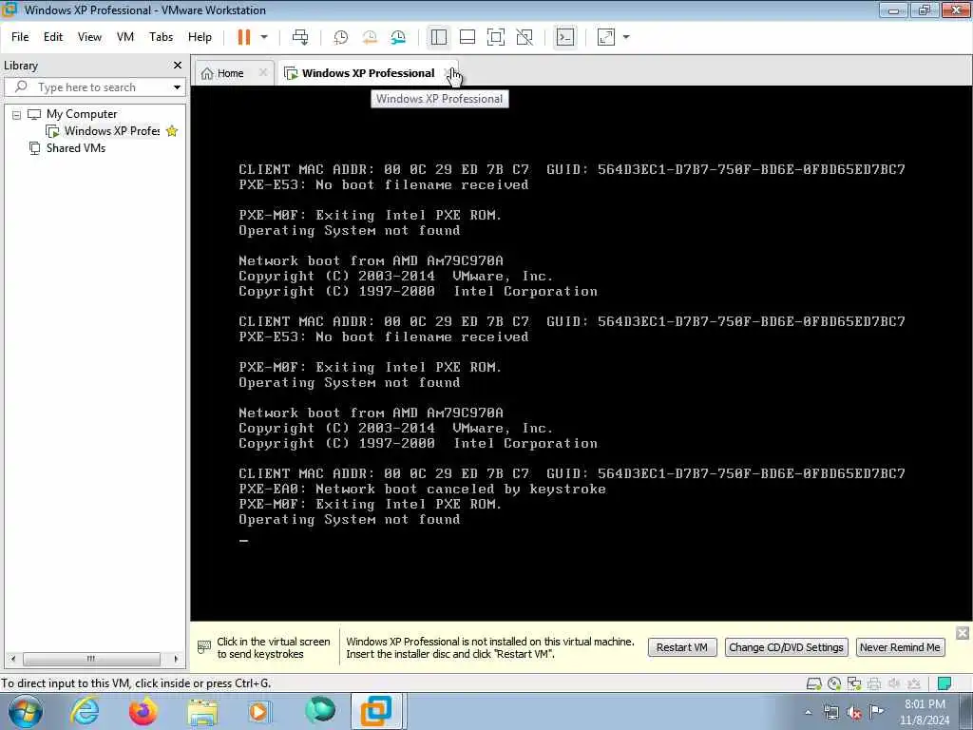Click the hard disk status icon

click(x=813, y=683)
